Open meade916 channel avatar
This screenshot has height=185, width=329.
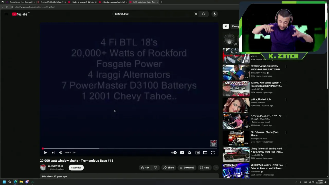coord(43,168)
